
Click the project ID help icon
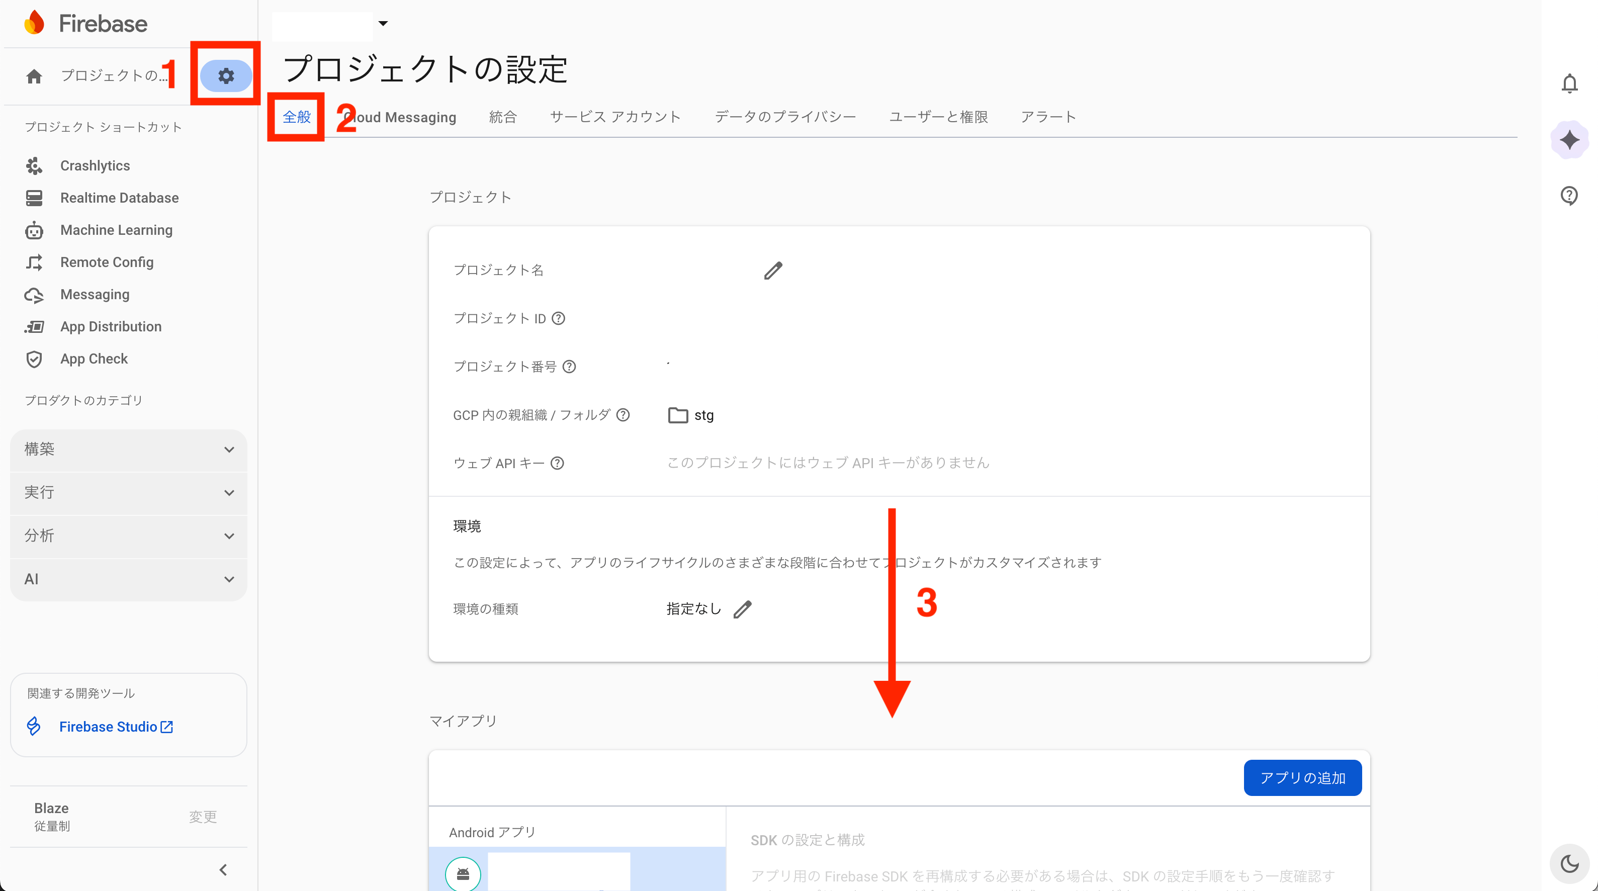tap(558, 318)
